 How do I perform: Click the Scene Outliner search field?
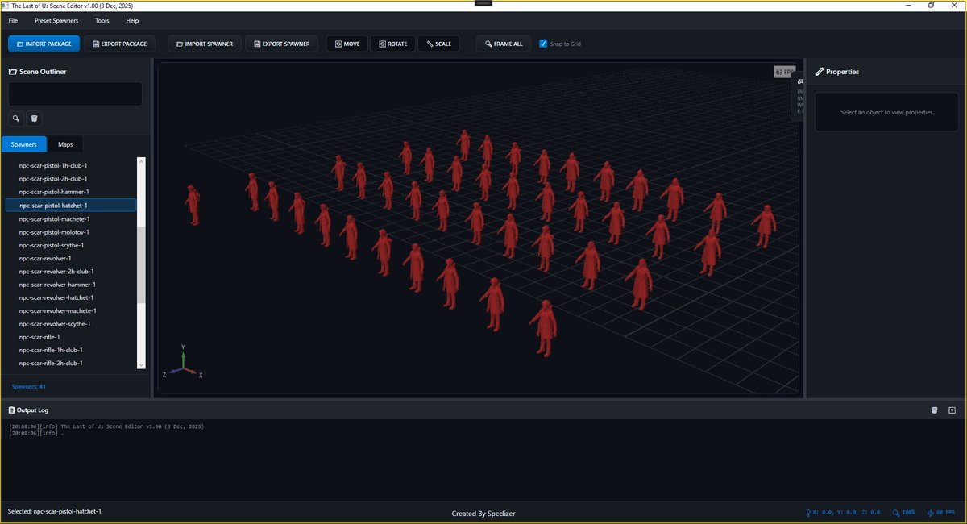coord(76,94)
